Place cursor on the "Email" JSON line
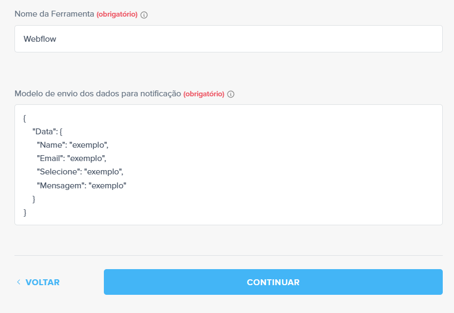This screenshot has width=454, height=313. click(71, 158)
